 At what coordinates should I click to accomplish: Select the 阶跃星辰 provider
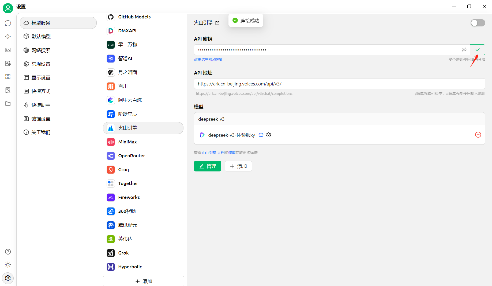click(143, 114)
